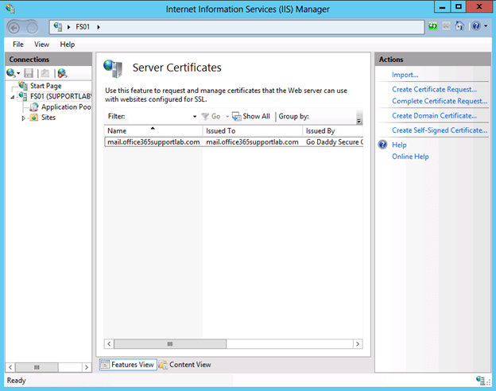Click the Connections pane scroll-left arrow
Viewport: 496px width, 391px height.
(x=10, y=367)
